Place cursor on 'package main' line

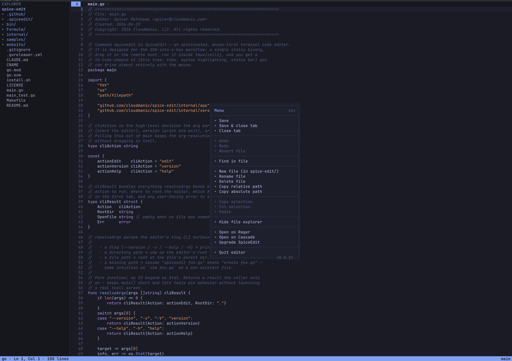tap(102, 70)
